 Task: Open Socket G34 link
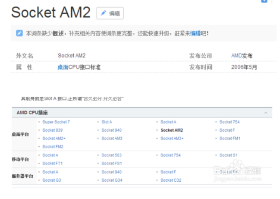112,180
